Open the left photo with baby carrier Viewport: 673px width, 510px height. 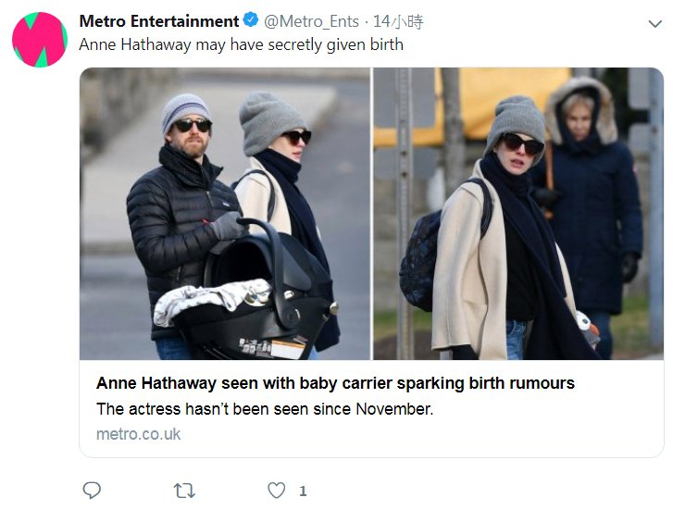(225, 213)
